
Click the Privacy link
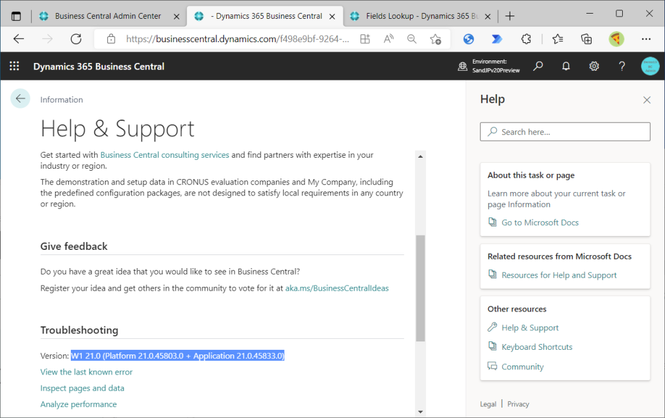(x=518, y=404)
